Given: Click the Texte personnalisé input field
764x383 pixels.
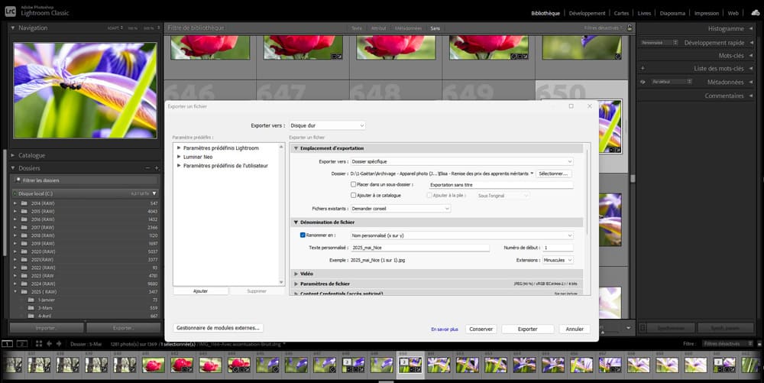Looking at the screenshot, I should click(x=419, y=248).
